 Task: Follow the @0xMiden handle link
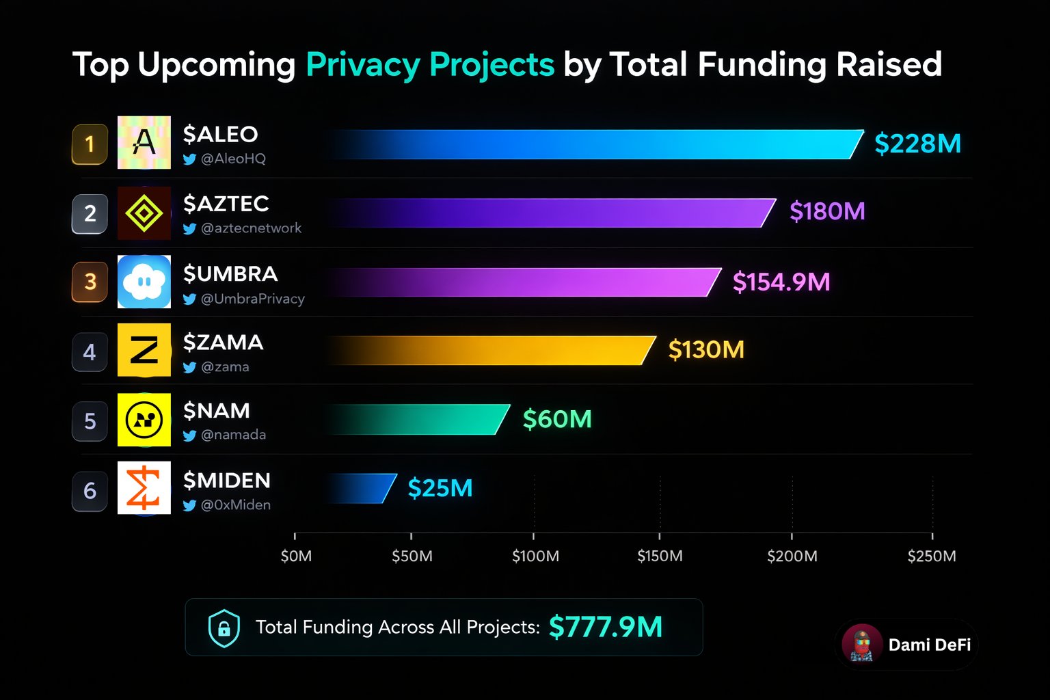pos(235,505)
